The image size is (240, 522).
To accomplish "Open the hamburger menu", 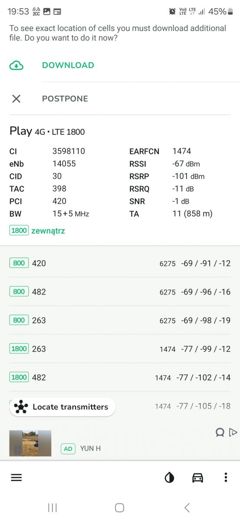I will (x=16, y=477).
